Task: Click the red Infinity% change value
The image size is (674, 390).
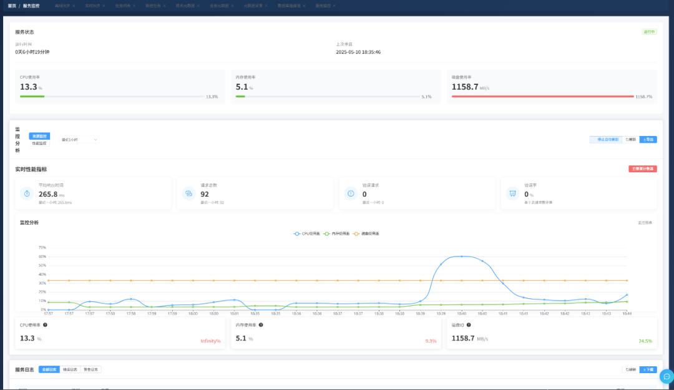Action: [211, 341]
